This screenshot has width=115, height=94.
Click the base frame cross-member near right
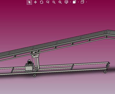[72, 67]
